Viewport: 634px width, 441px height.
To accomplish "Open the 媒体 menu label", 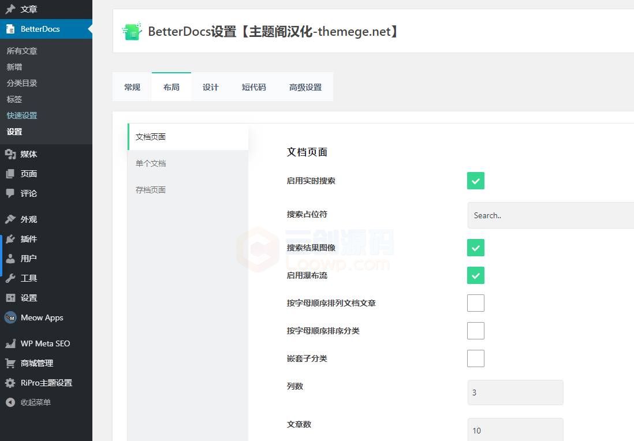I will [x=29, y=154].
